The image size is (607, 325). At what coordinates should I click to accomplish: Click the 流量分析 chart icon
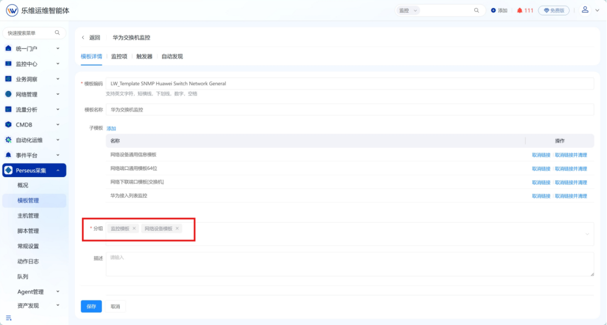point(8,110)
